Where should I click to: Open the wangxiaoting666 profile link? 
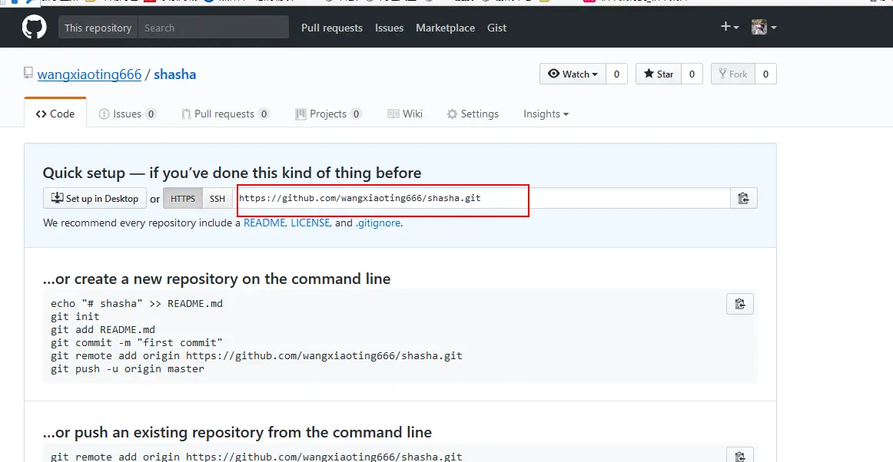click(x=89, y=74)
